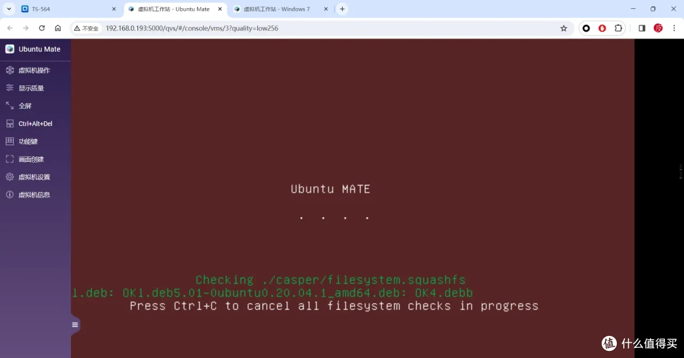Click the Ubuntu Mate logo icon in the sidebar
The width and height of the screenshot is (684, 358).
coord(9,49)
